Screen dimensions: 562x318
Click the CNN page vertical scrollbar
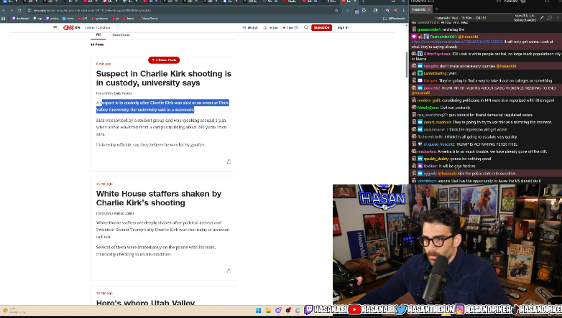[407, 65]
